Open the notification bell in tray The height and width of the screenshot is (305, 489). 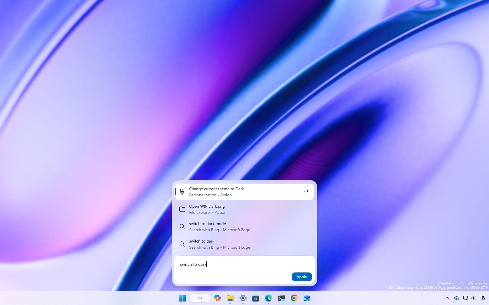pyautogui.click(x=483, y=298)
